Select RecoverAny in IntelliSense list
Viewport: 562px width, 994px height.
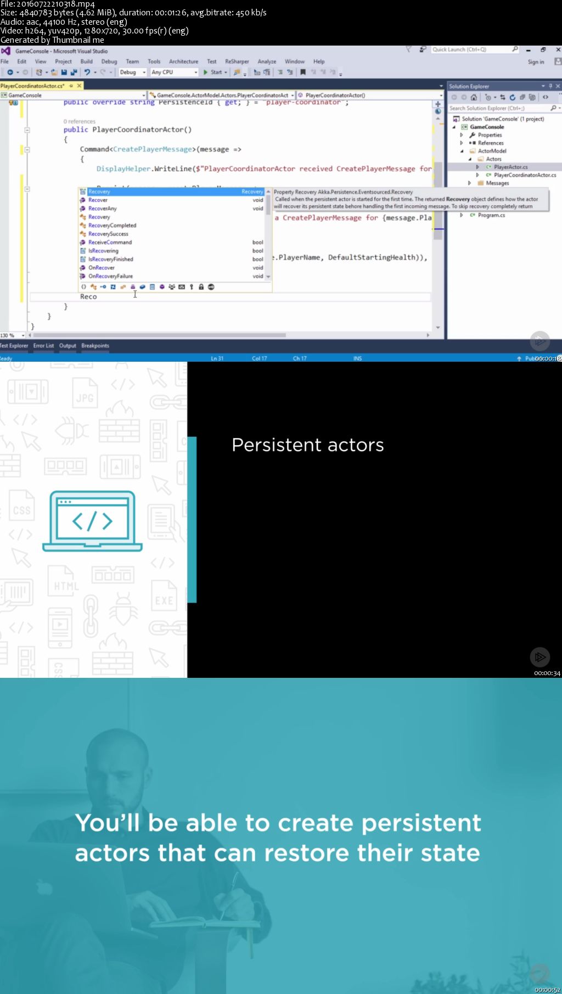172,209
